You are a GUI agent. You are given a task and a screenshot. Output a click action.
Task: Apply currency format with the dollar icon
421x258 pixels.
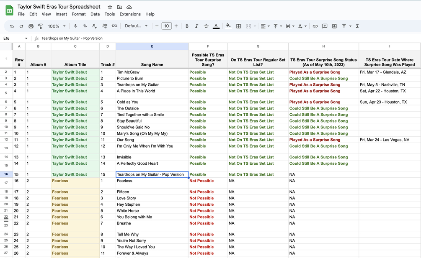click(76, 26)
